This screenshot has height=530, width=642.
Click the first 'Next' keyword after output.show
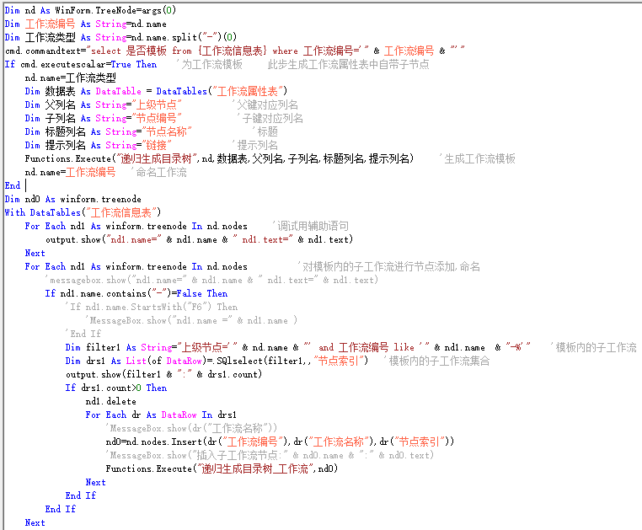[x=35, y=253]
